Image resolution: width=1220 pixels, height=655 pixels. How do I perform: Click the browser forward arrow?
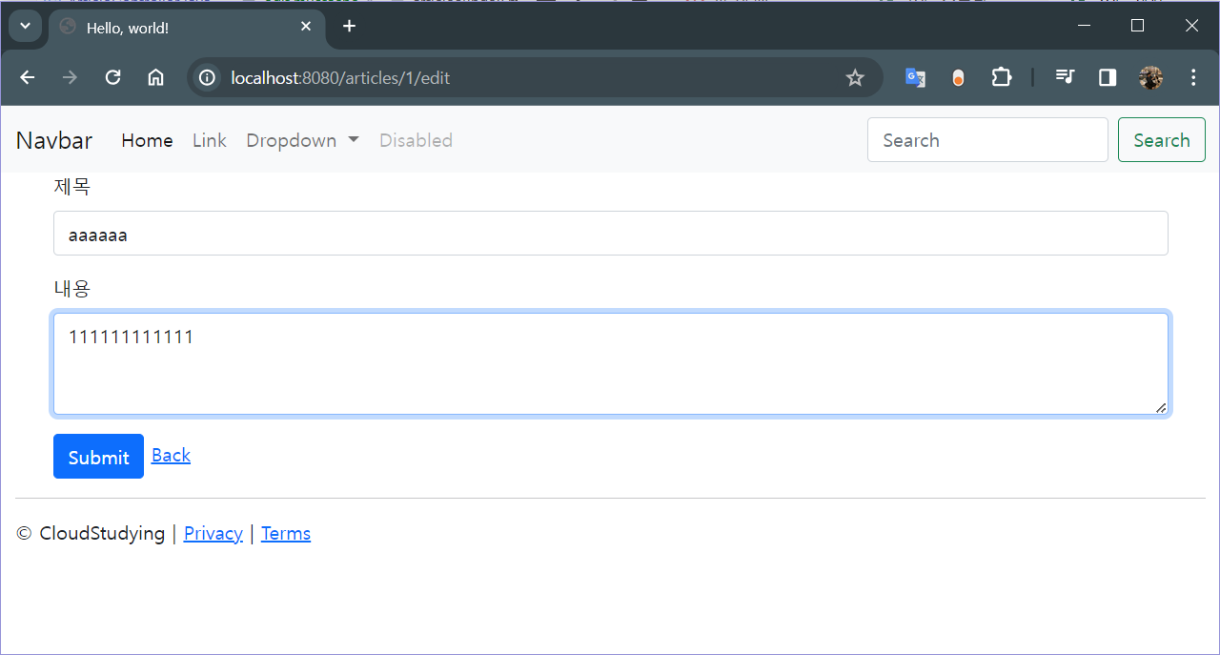70,77
